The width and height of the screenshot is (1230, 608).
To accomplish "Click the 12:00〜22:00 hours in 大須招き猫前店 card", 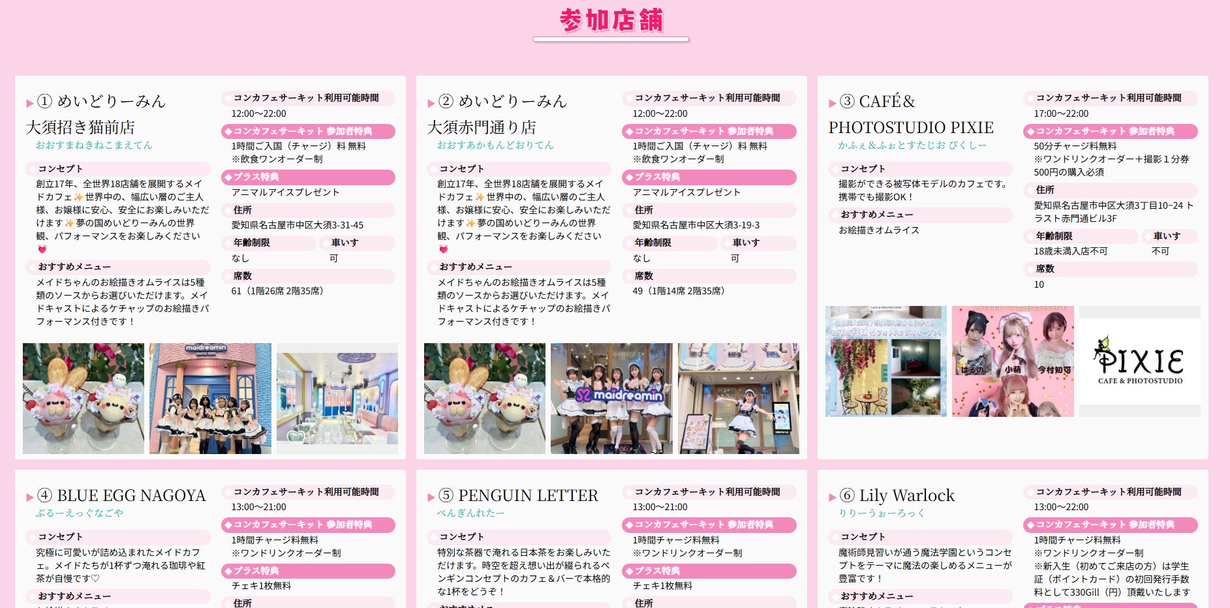I will 259,114.
